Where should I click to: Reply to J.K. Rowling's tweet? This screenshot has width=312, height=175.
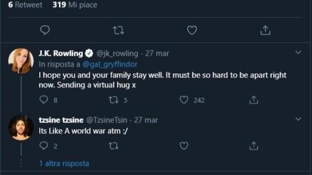click(x=44, y=100)
